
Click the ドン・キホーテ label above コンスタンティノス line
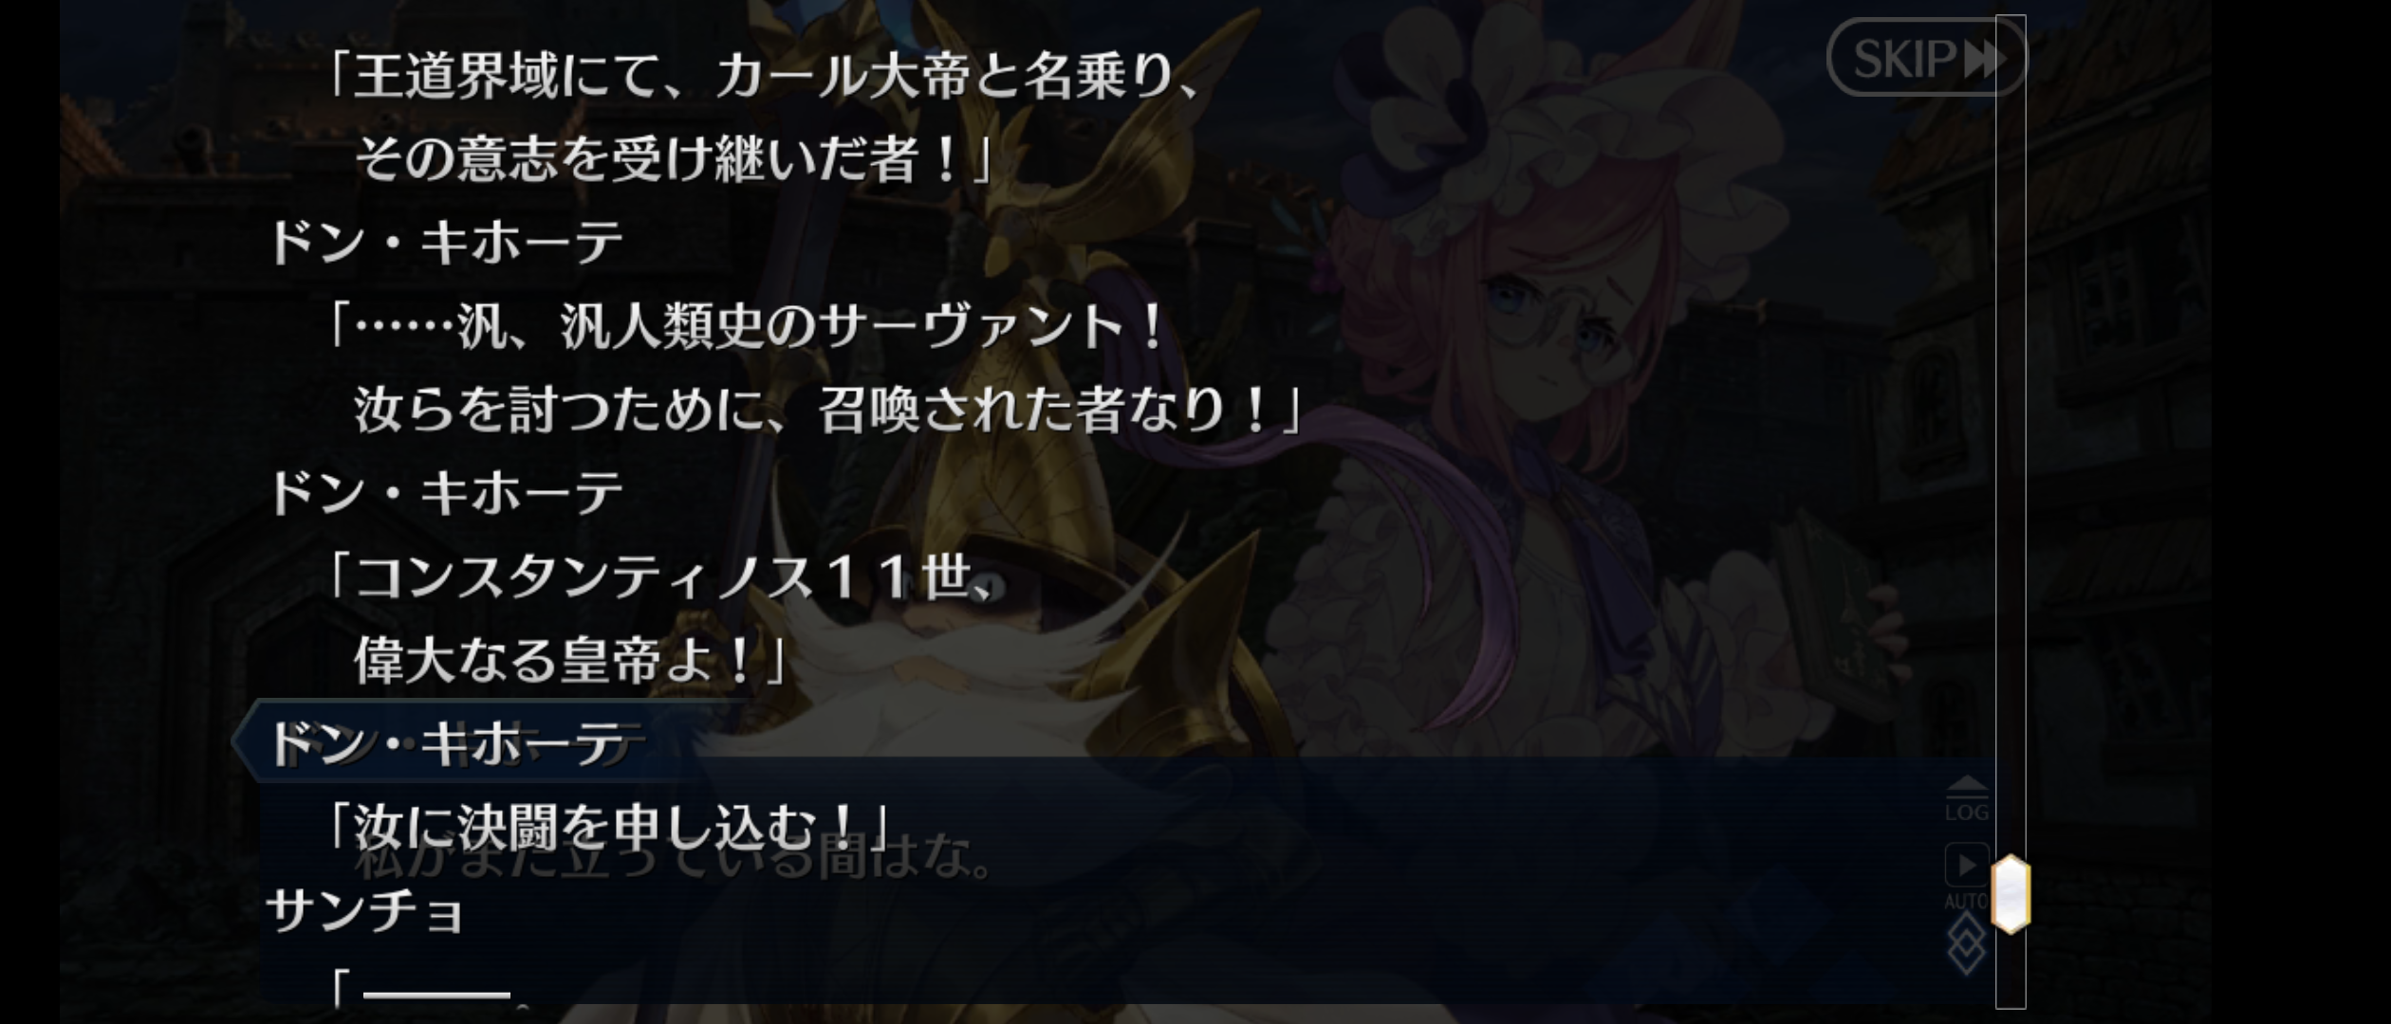(x=446, y=493)
